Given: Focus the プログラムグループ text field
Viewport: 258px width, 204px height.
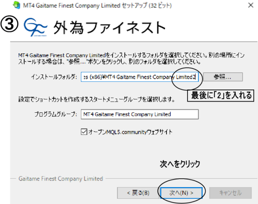Looking at the screenshot, I should coord(139,114).
